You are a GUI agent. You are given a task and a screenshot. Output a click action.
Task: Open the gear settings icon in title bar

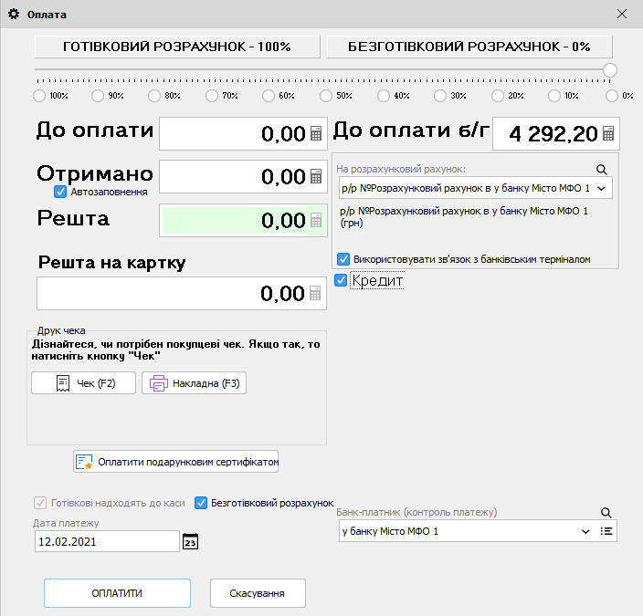click(14, 15)
